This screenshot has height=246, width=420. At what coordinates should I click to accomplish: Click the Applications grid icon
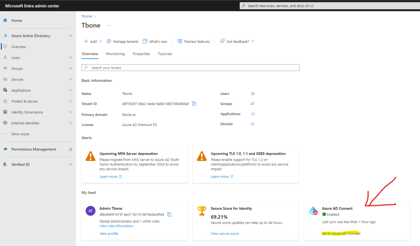tap(5, 90)
